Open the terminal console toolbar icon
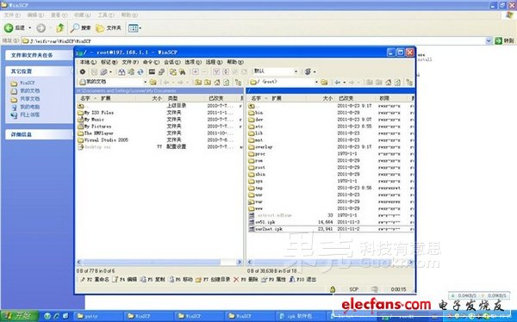 pyautogui.click(x=152, y=71)
